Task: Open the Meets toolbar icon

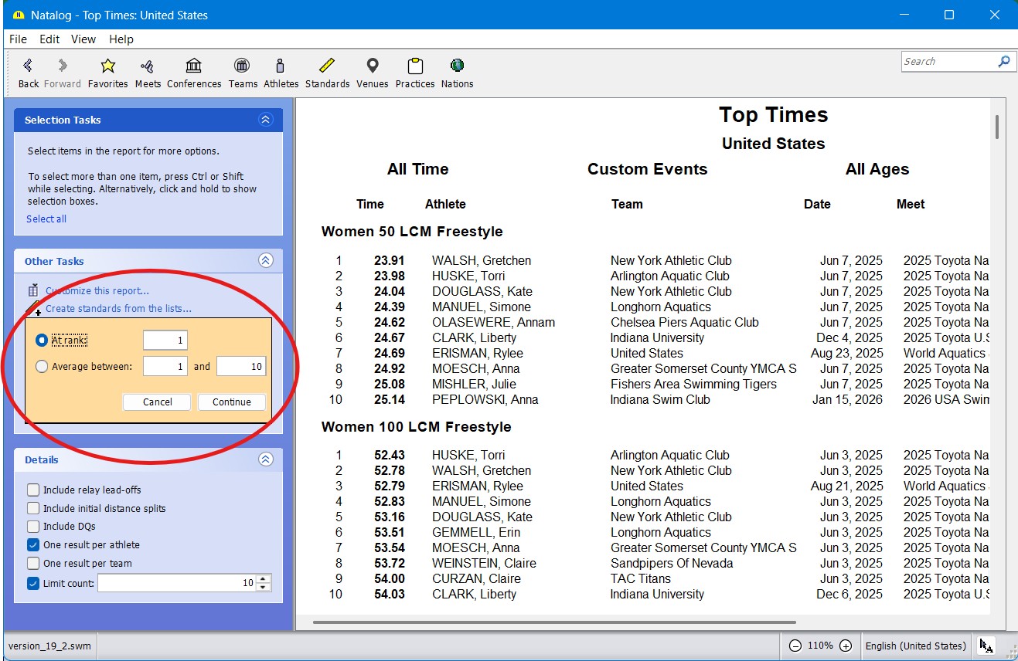Action: [148, 66]
